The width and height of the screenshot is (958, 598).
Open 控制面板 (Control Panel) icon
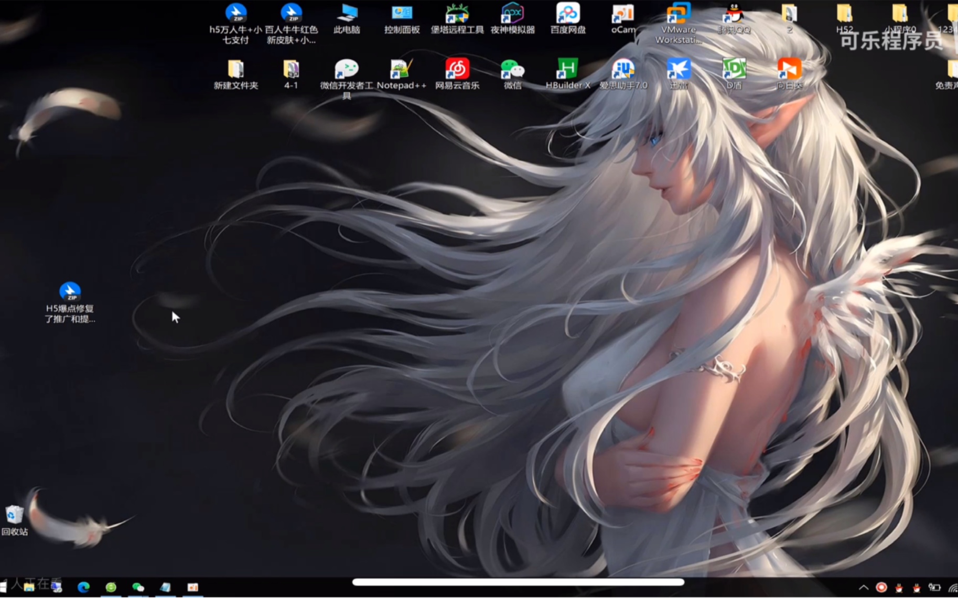tap(402, 19)
